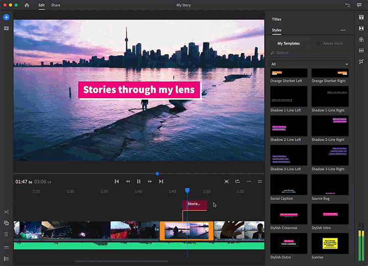Click the blue add media plus button

coord(6,17)
